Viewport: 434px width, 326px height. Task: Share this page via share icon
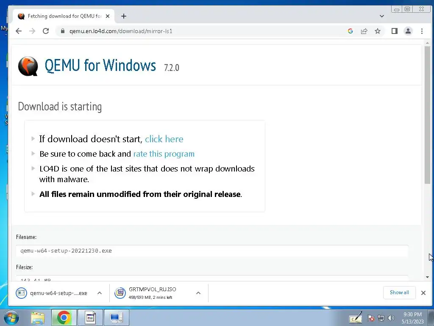click(x=364, y=31)
